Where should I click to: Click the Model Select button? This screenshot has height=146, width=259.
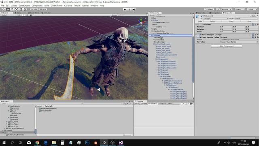click(x=212, y=21)
